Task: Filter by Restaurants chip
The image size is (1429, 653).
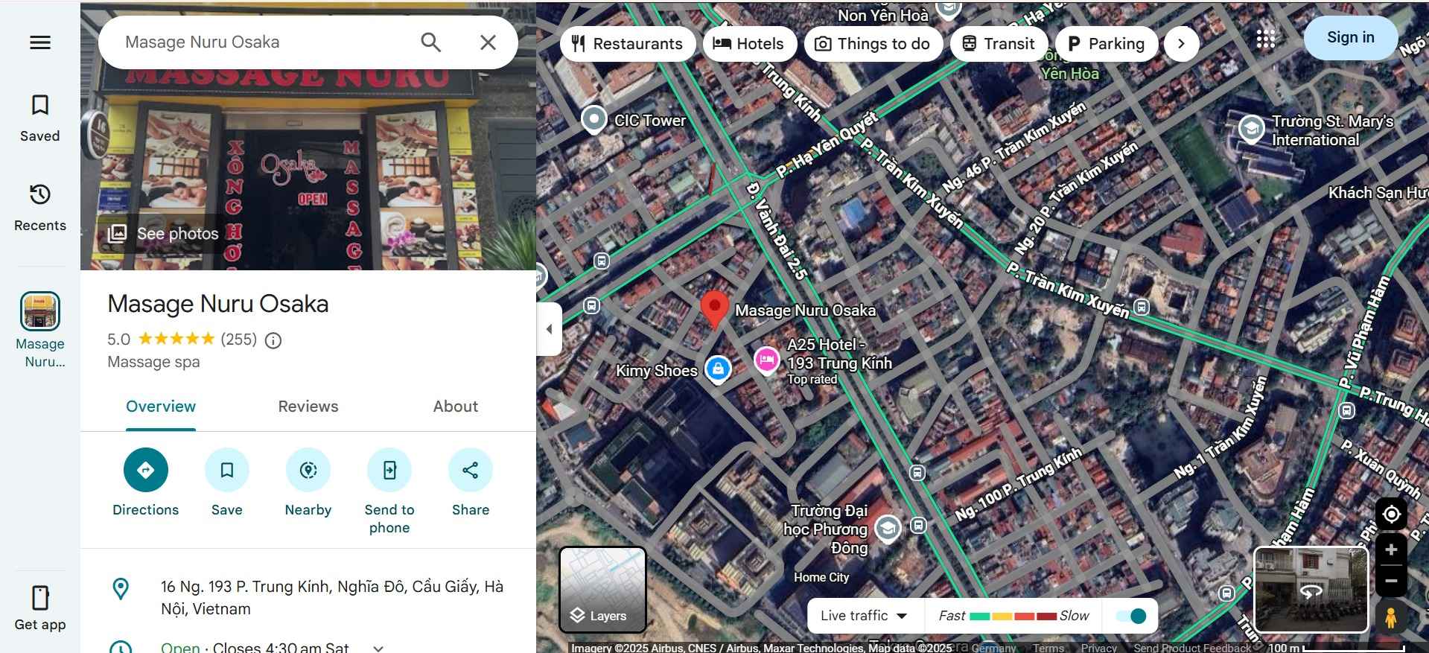Action: [x=627, y=44]
